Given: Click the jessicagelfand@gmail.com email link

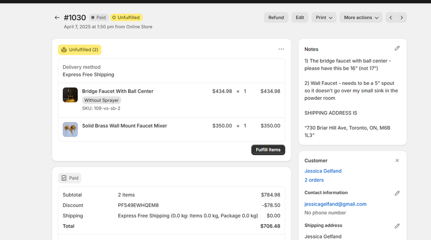Looking at the screenshot, I should tap(335, 204).
